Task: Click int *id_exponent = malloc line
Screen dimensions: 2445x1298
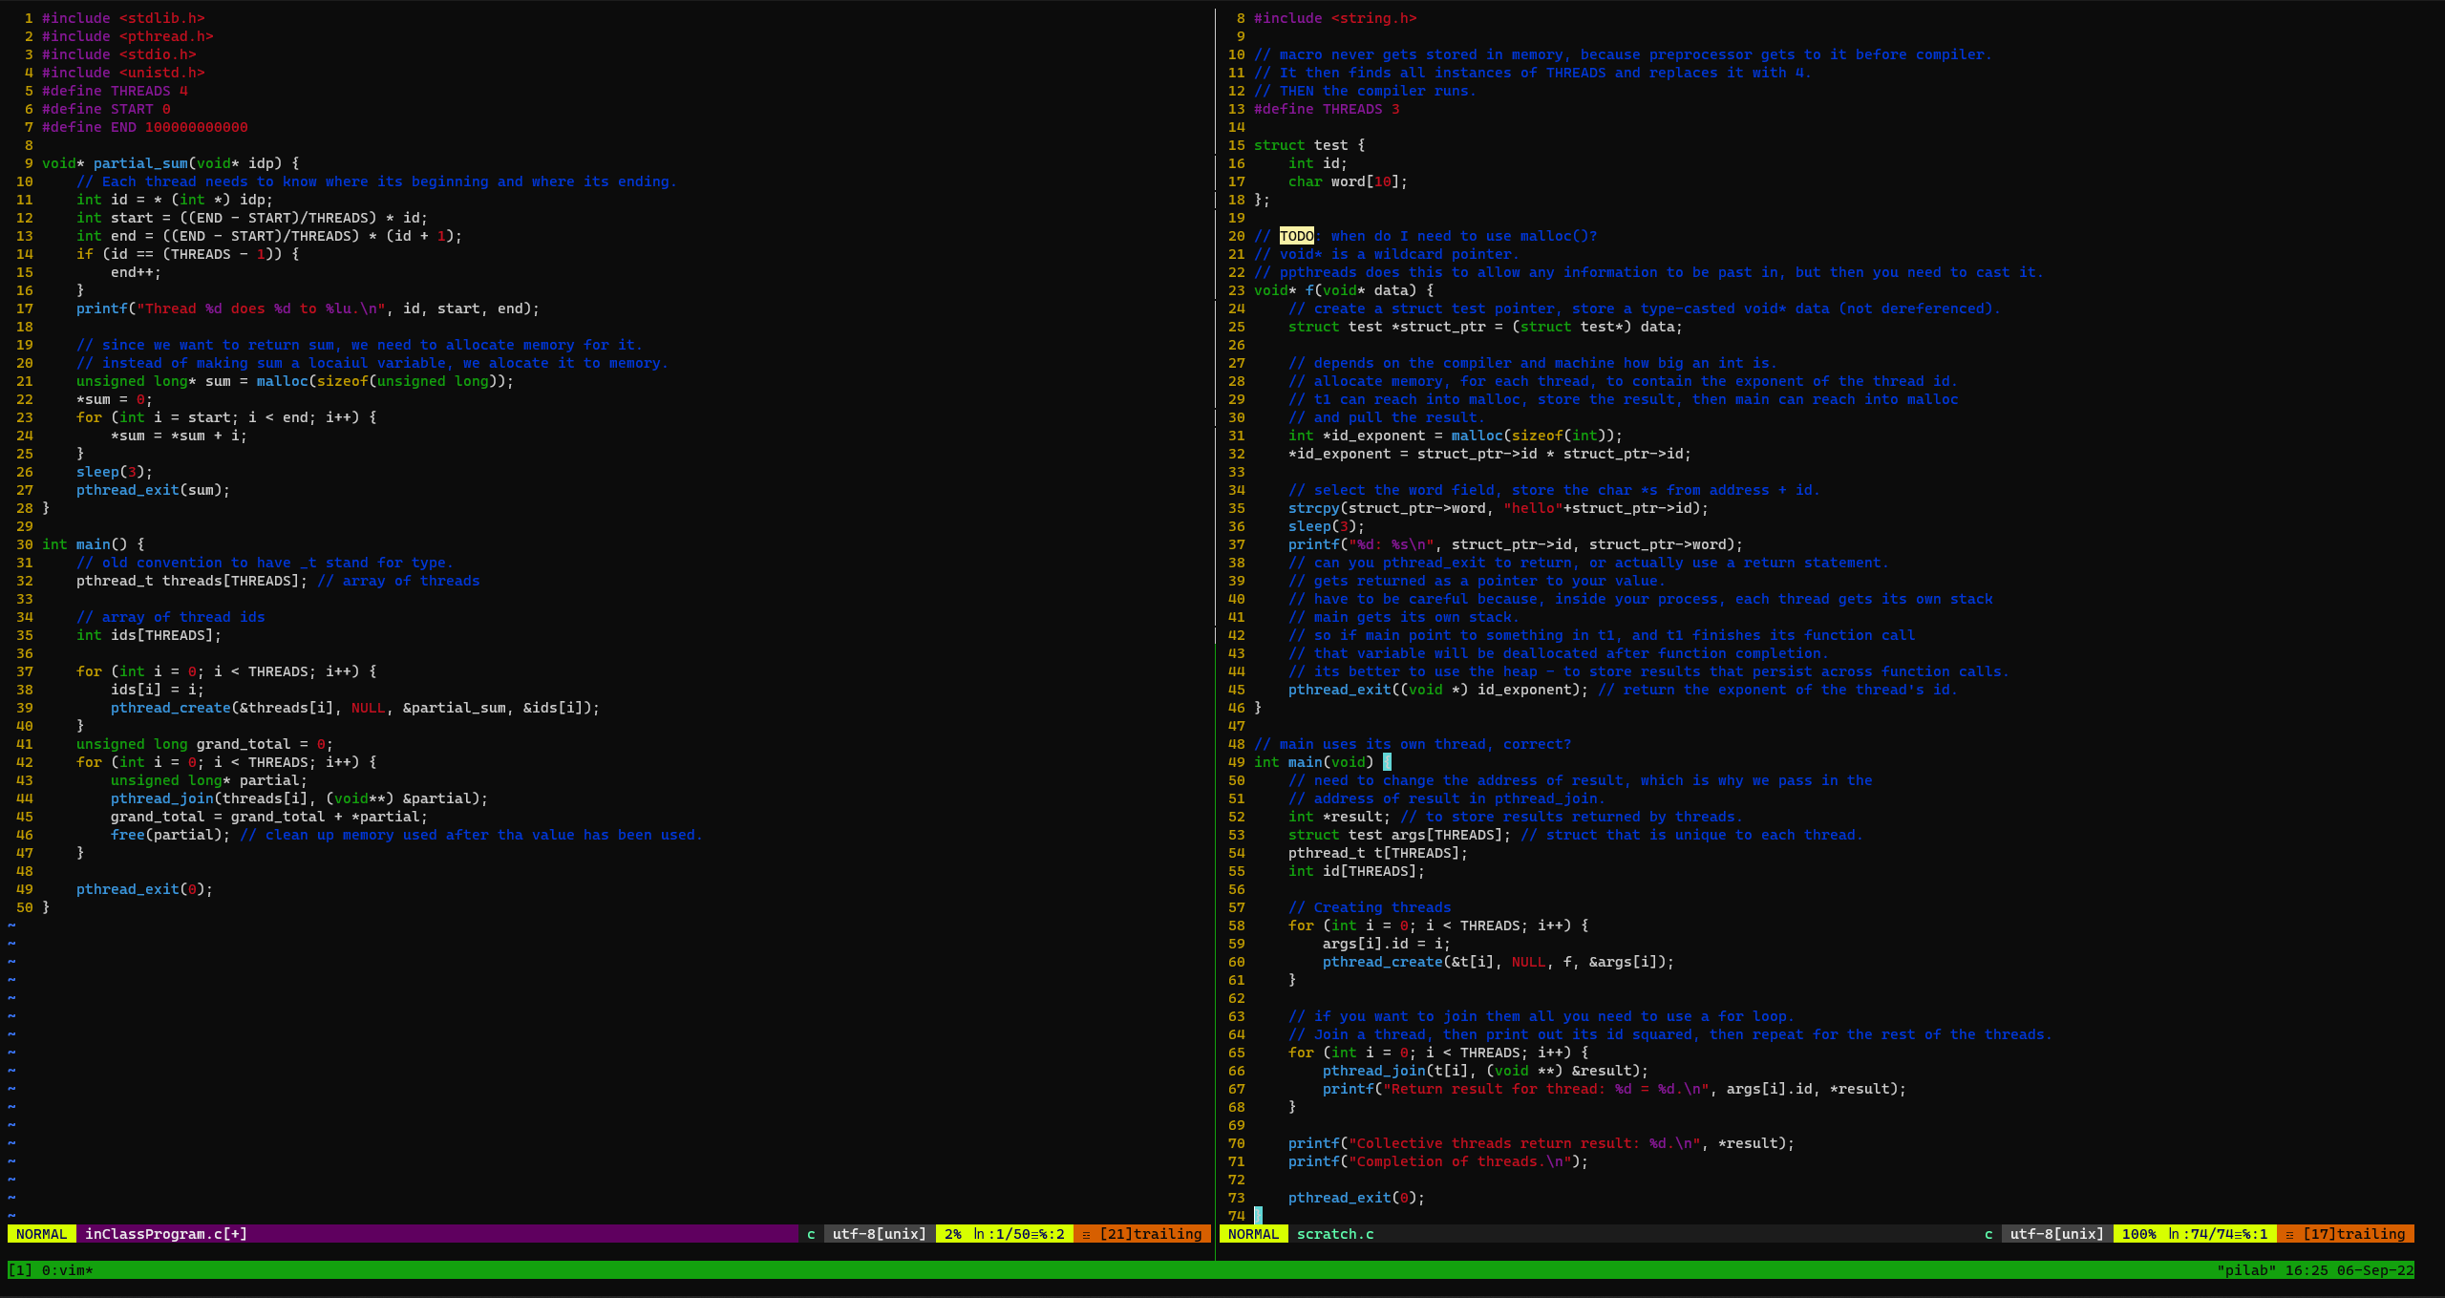Action: pos(1456,436)
